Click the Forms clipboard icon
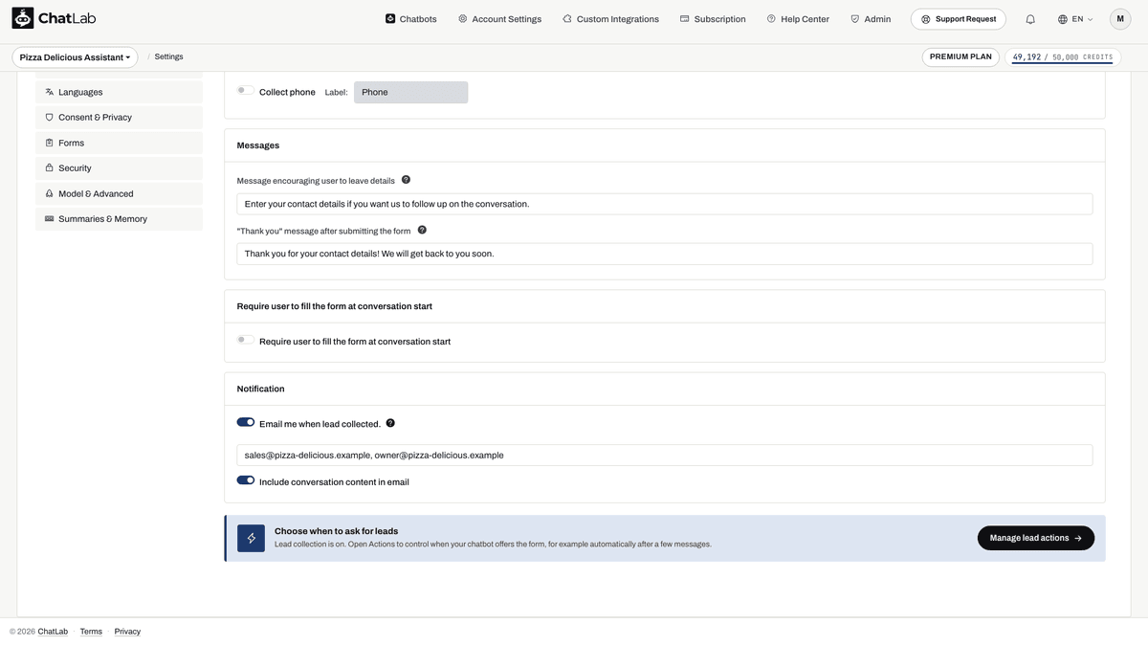 coord(50,143)
